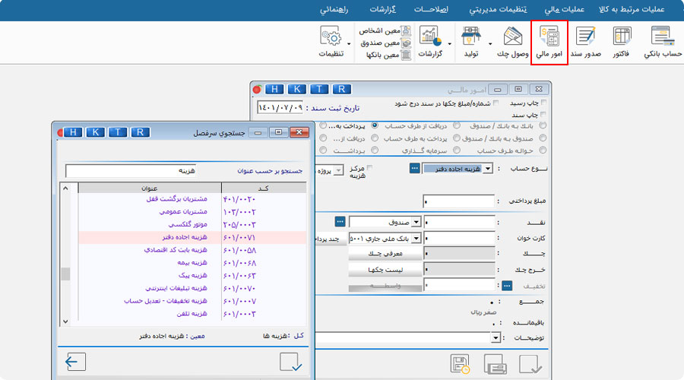684x380 pixels.
Task: Click the blue ellipsis button beside صندوق combo
Action: [x=340, y=222]
